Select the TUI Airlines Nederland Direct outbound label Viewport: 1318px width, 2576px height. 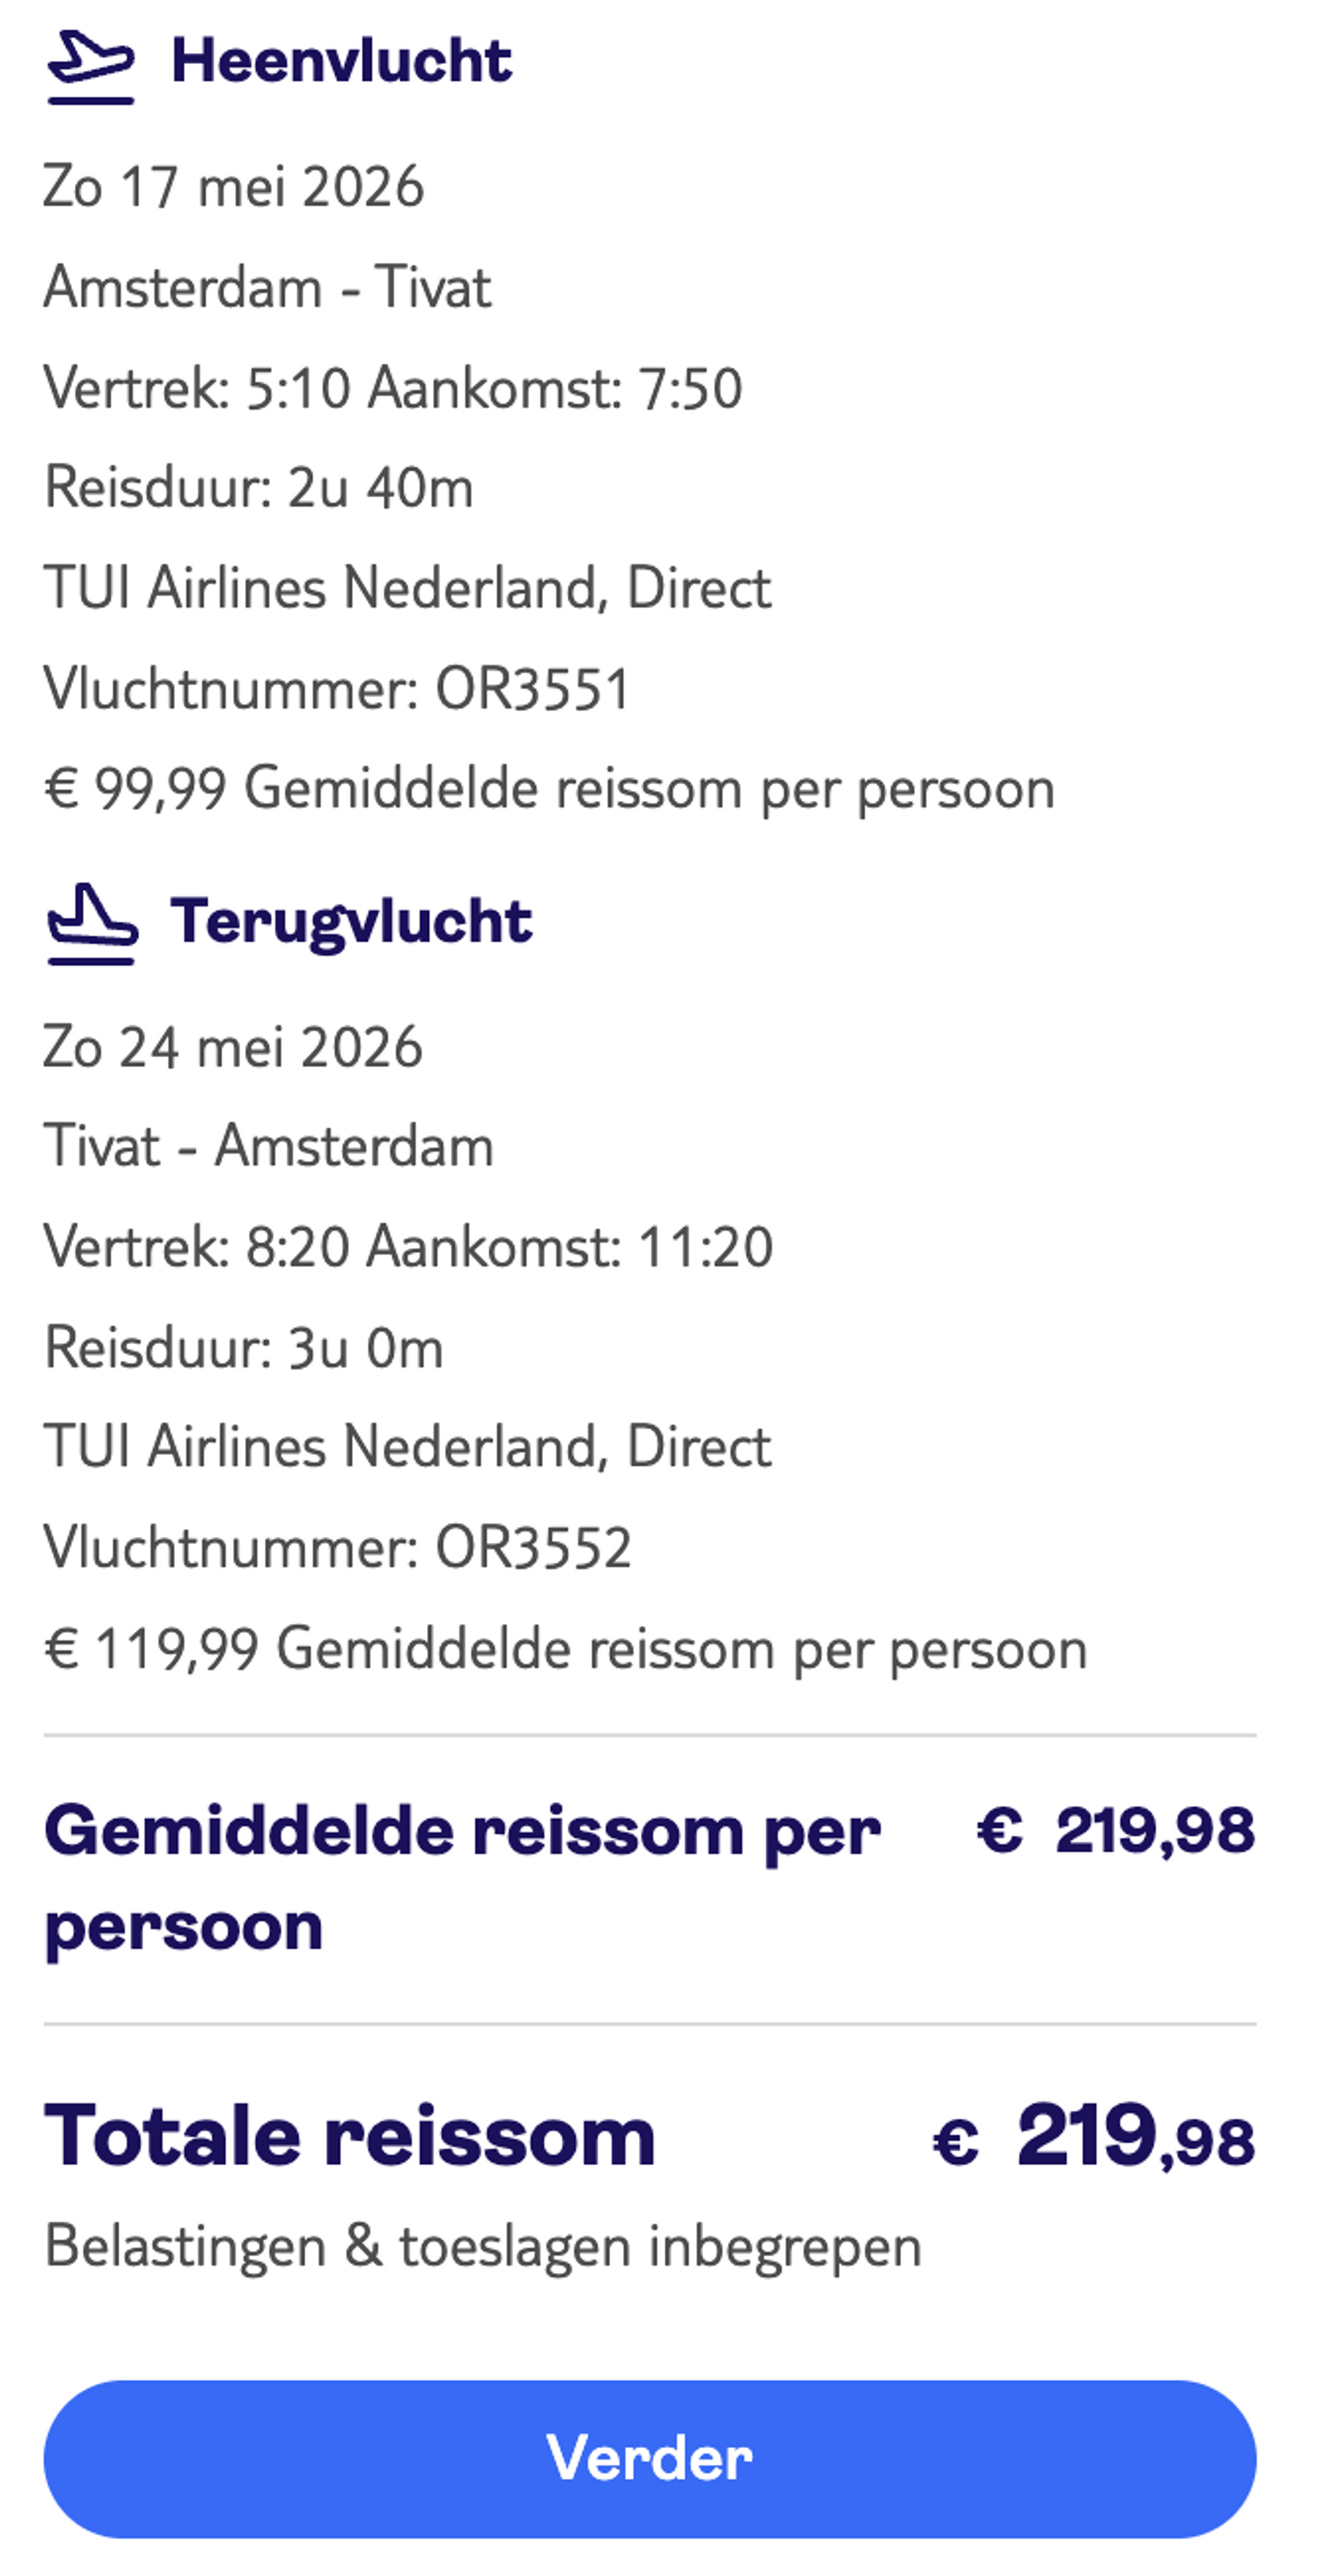pyautogui.click(x=410, y=588)
